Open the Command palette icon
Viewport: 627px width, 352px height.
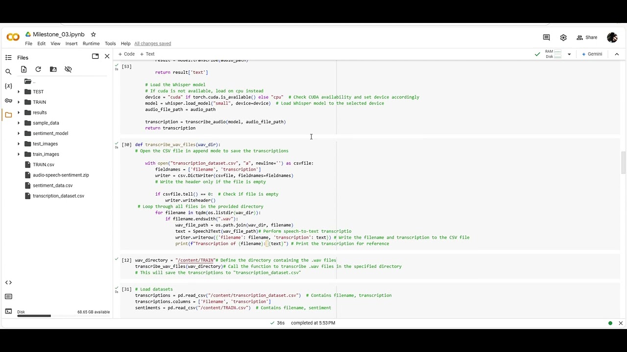(x=8, y=297)
